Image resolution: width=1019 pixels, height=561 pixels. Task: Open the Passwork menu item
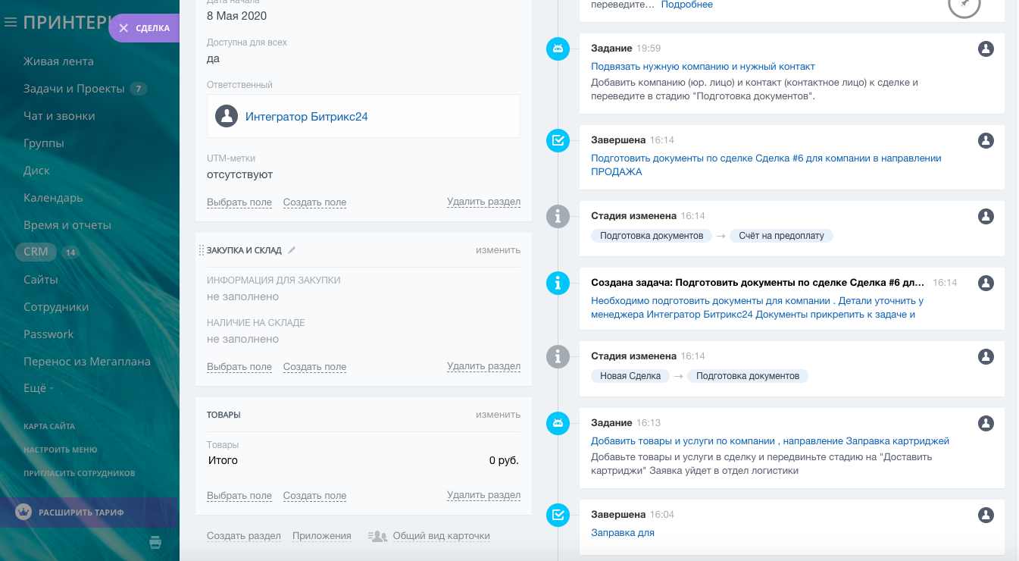tap(48, 334)
